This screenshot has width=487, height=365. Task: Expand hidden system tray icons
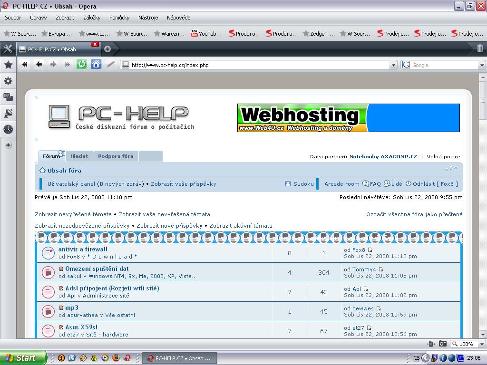pyautogui.click(x=425, y=358)
